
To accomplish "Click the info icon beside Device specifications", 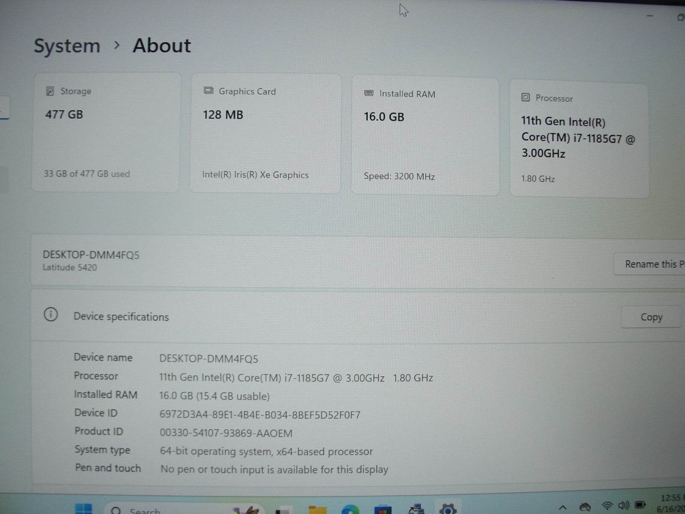I will [x=51, y=315].
